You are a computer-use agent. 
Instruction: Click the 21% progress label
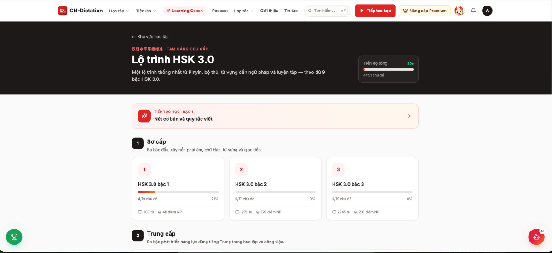click(215, 199)
